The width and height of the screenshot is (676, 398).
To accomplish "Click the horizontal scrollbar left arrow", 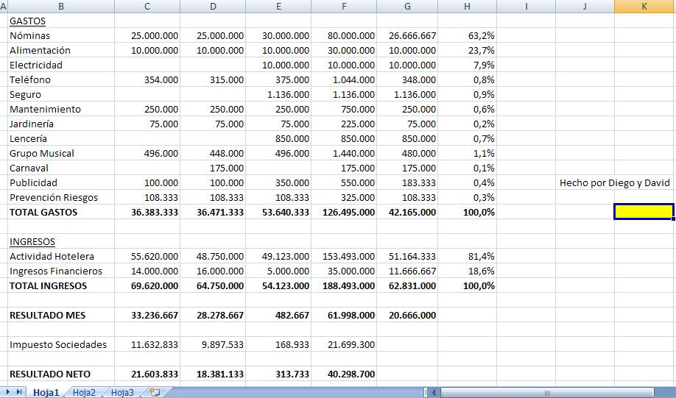I will [x=434, y=392].
